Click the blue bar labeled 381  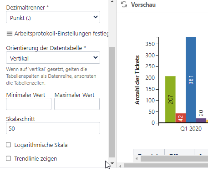pyautogui.click(x=191, y=80)
